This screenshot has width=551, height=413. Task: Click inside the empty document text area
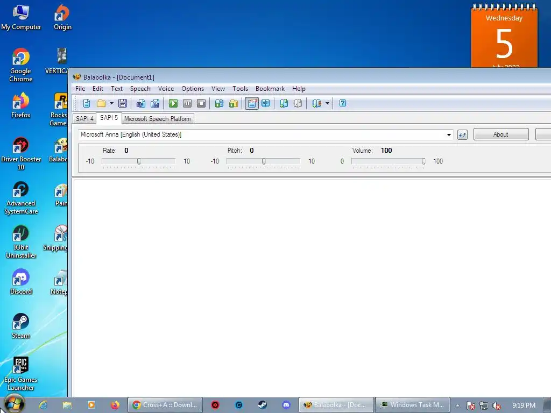pos(312,288)
